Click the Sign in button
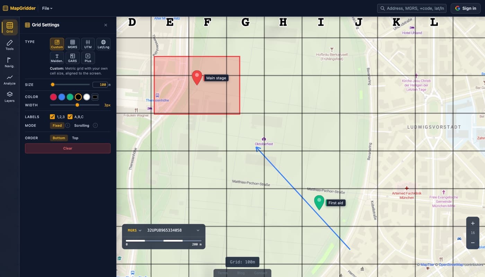The image size is (485, 277). 466,8
